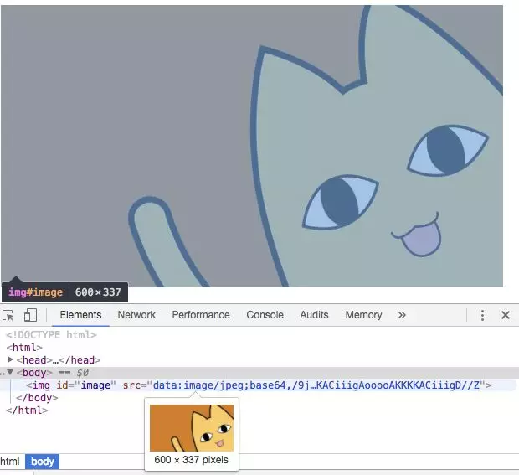The width and height of the screenshot is (519, 475).
Task: Close the DevTools panel
Action: pos(505,315)
